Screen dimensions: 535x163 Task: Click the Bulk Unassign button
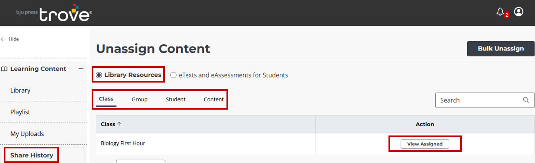coord(501,49)
